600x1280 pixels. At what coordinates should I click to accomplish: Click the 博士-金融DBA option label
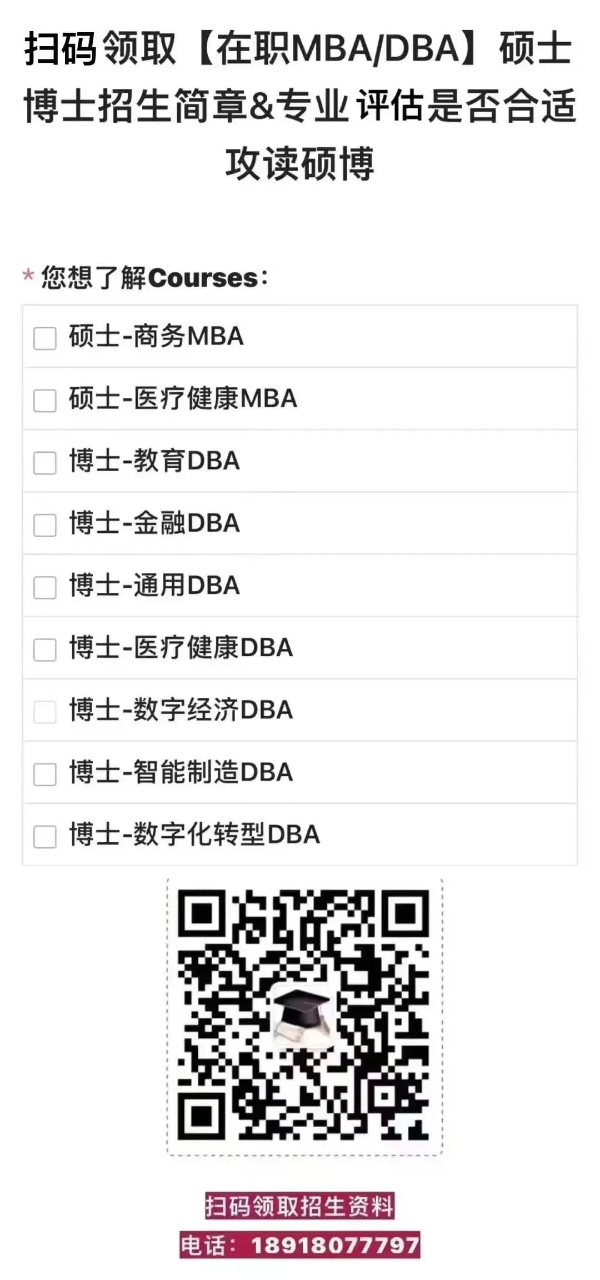tap(154, 523)
